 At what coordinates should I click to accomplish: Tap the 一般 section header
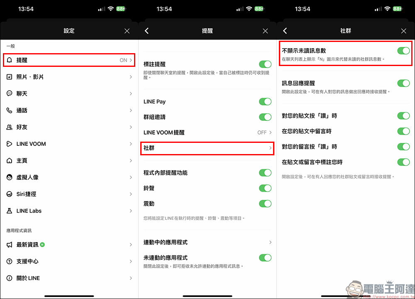11,46
